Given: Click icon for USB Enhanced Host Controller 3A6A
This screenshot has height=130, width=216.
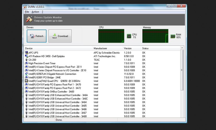Looking at the screenshot, I should [x=26, y=95].
